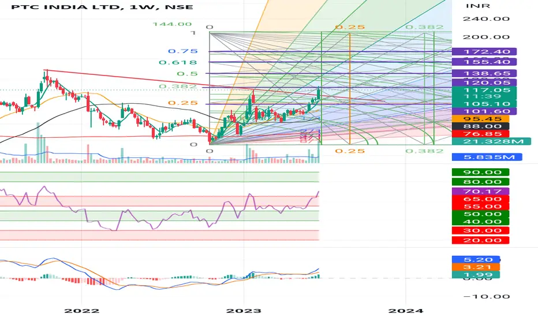Click the green 50.00 RSI level tag
Screen dimensions: 538x317
(480, 214)
